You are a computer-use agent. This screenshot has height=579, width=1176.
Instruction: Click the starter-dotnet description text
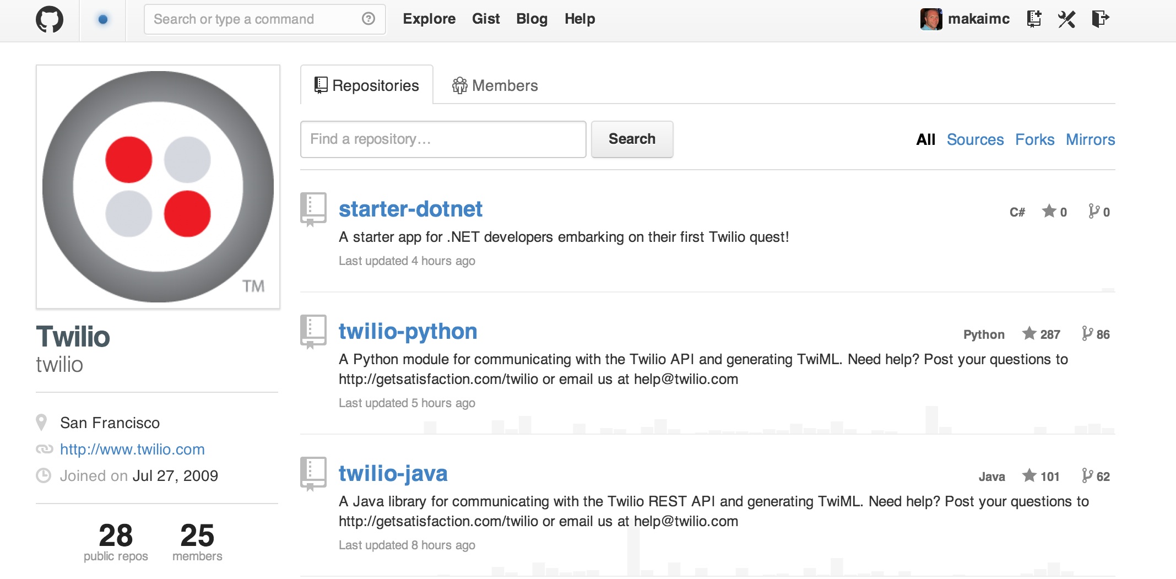pos(563,237)
